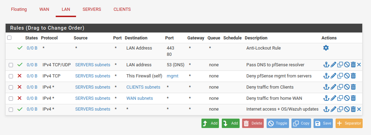Click the Copy button below the table
This screenshot has width=371, height=135.
pyautogui.click(x=301, y=123)
